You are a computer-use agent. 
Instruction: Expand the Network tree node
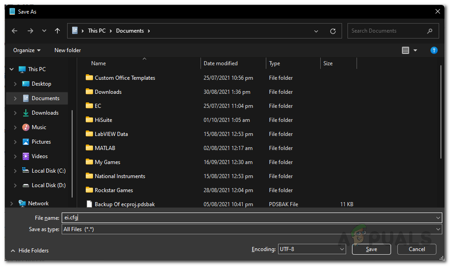pyautogui.click(x=12, y=203)
